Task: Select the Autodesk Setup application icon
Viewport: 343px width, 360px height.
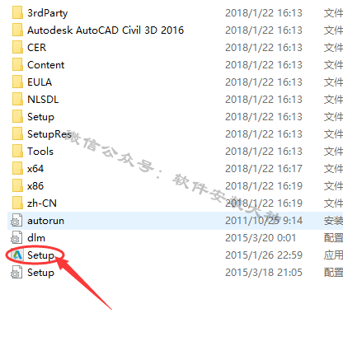Action: (17, 255)
